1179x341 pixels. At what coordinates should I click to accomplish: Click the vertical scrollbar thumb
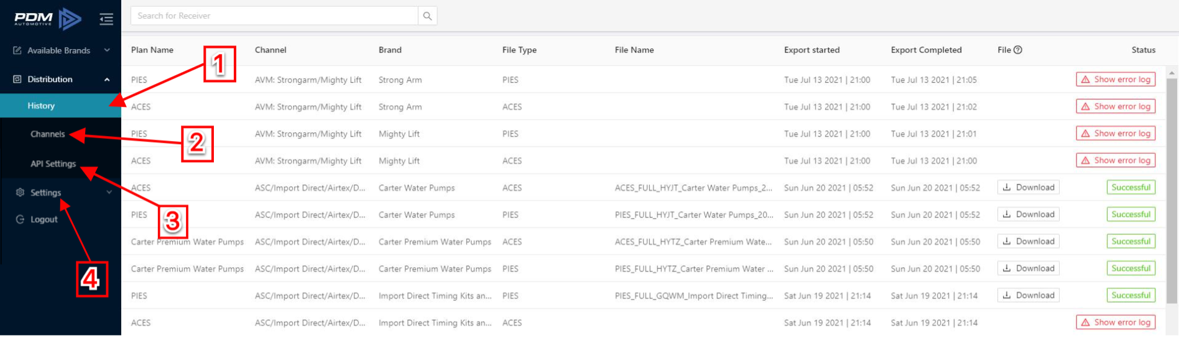click(1172, 189)
